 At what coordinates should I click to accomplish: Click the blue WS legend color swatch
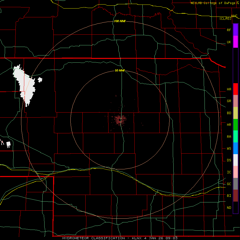point(235,148)
